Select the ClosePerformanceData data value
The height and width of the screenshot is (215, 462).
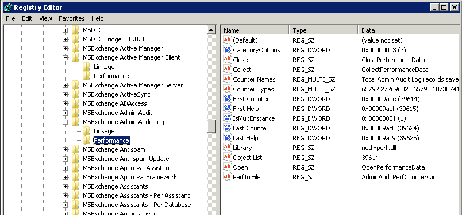393,60
